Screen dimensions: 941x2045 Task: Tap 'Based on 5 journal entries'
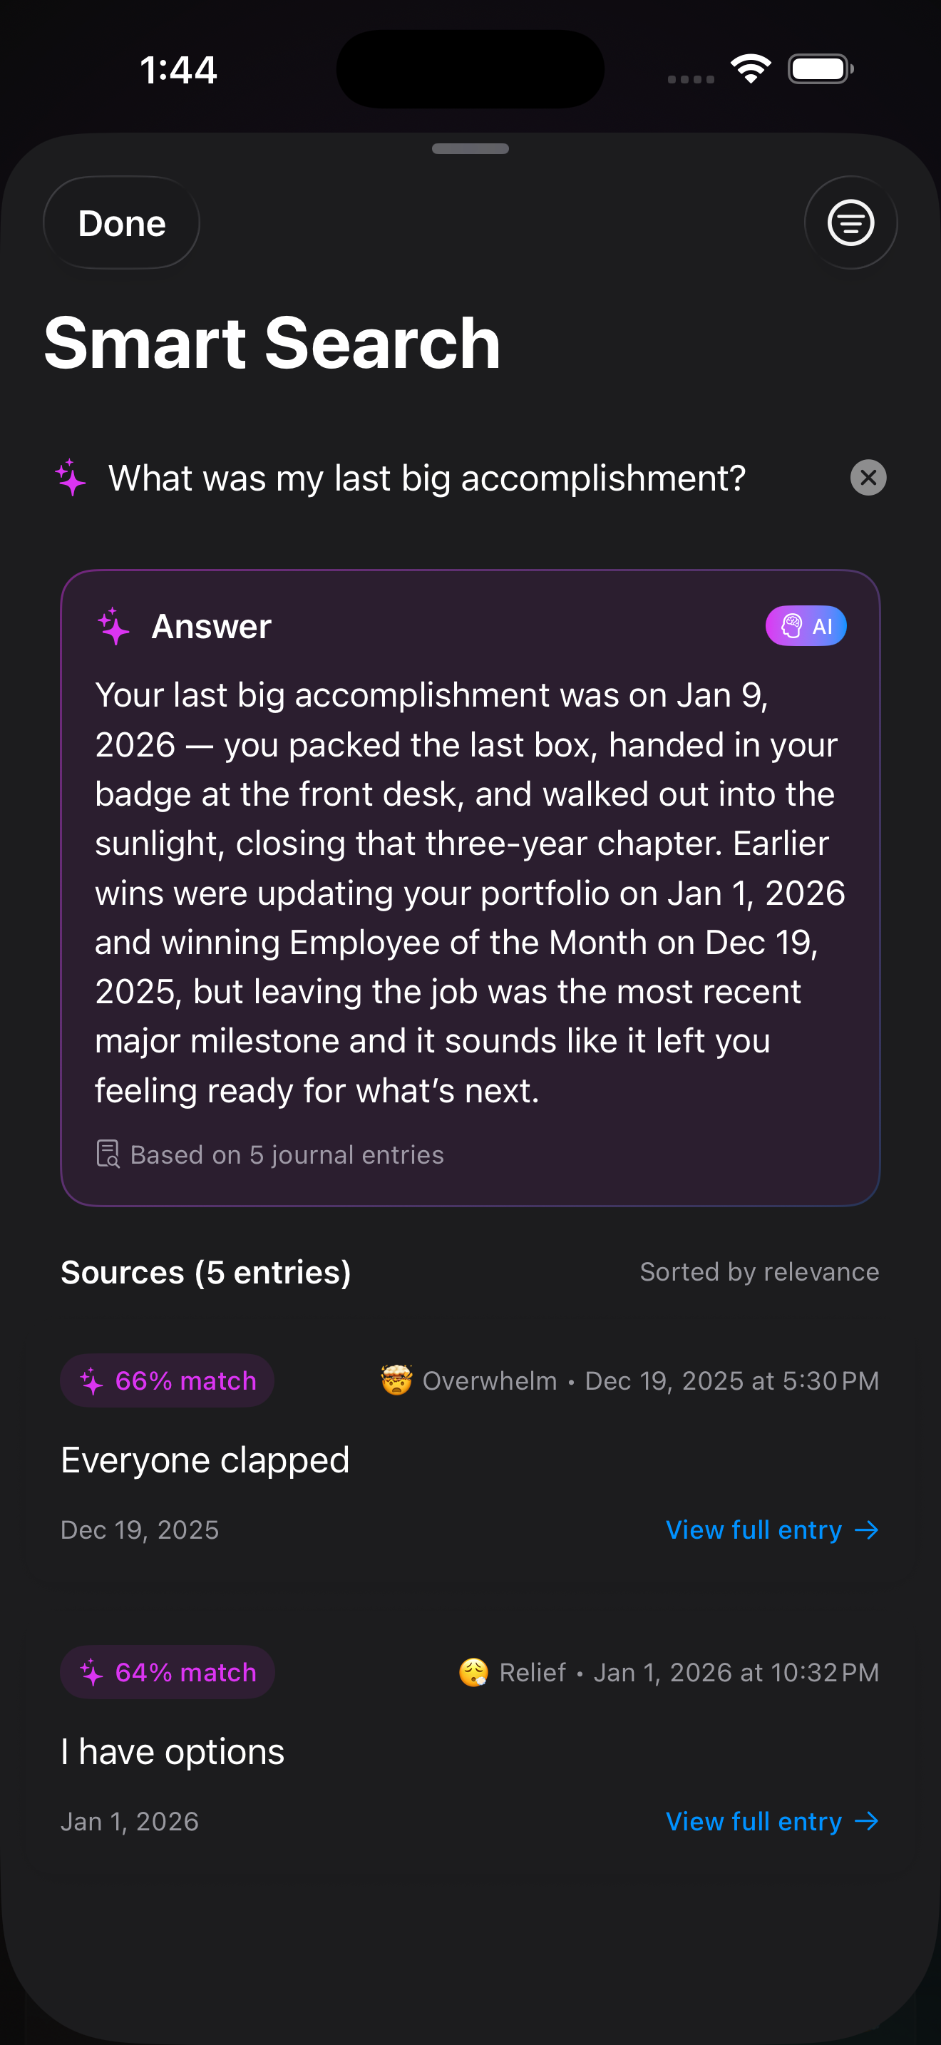pyautogui.click(x=287, y=1154)
